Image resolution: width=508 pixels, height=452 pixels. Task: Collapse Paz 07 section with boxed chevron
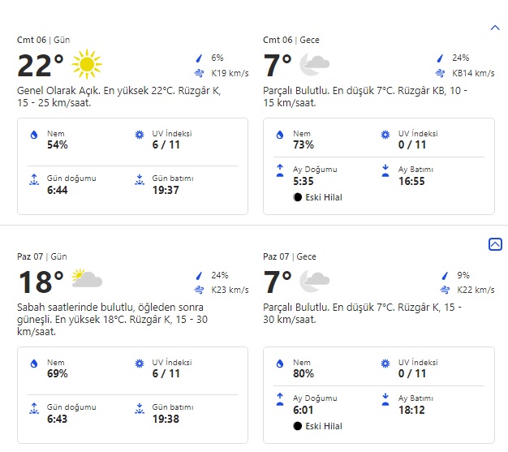click(x=495, y=244)
